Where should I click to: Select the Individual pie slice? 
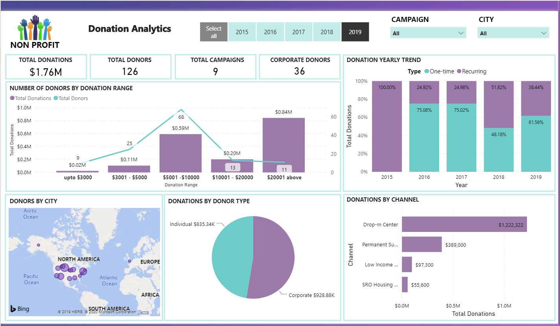[x=232, y=257]
